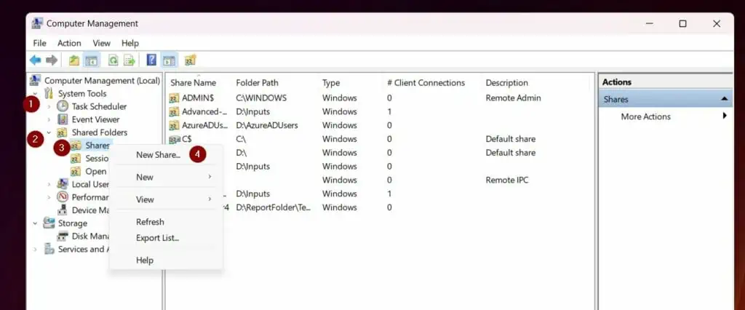The width and height of the screenshot is (745, 310).
Task: Click the Local Users node icon
Action: click(63, 184)
